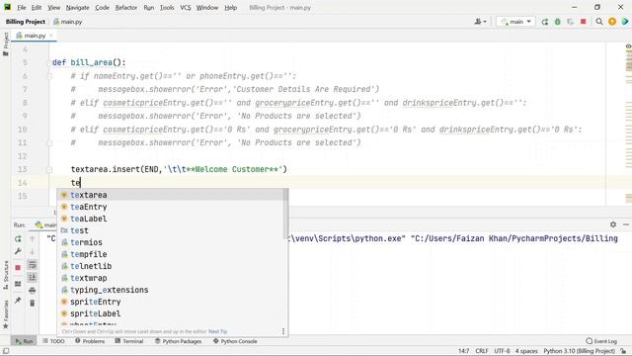Click Down the Stack Trace arrow
This screenshot has width=632, height=356.
click(x=33, y=252)
